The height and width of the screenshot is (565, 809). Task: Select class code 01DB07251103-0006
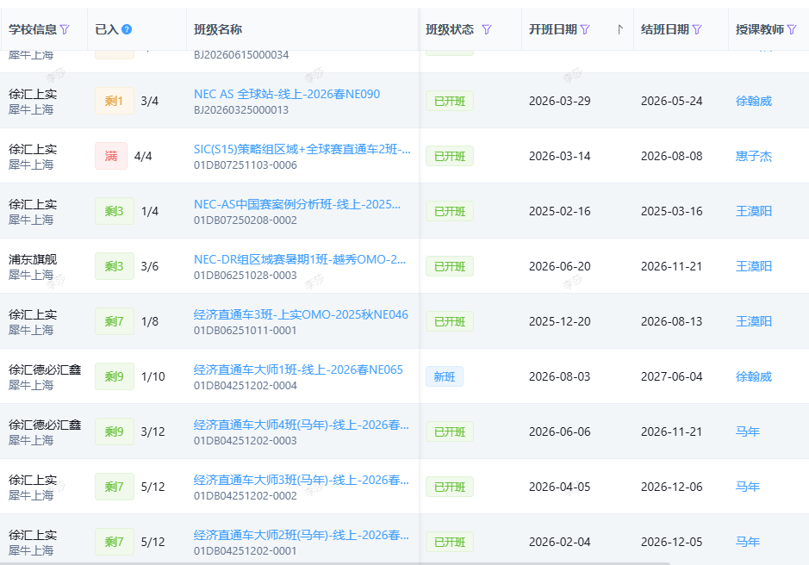click(246, 165)
